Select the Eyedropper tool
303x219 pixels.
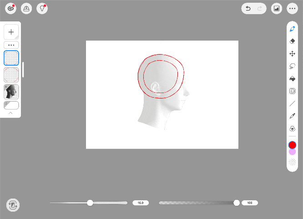[292, 116]
